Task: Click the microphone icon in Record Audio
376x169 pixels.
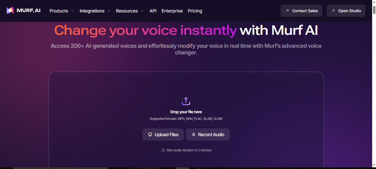Action: point(194,134)
